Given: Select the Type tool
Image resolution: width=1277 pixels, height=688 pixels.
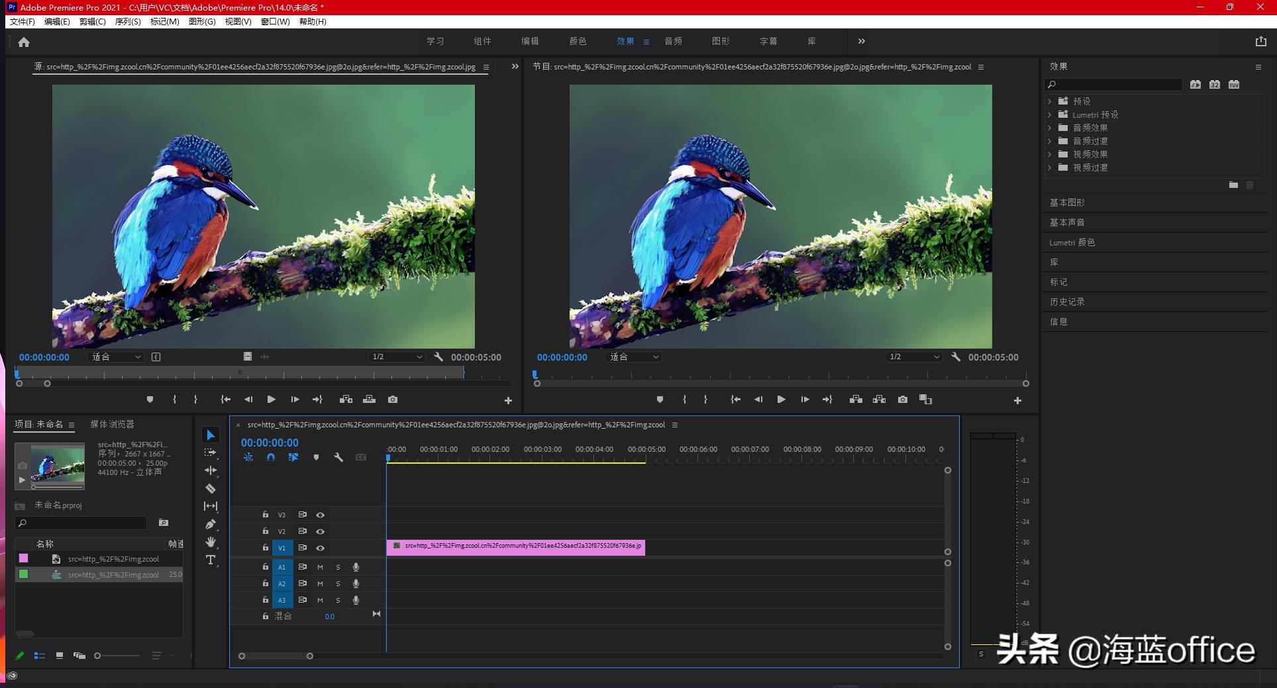Looking at the screenshot, I should point(211,560).
